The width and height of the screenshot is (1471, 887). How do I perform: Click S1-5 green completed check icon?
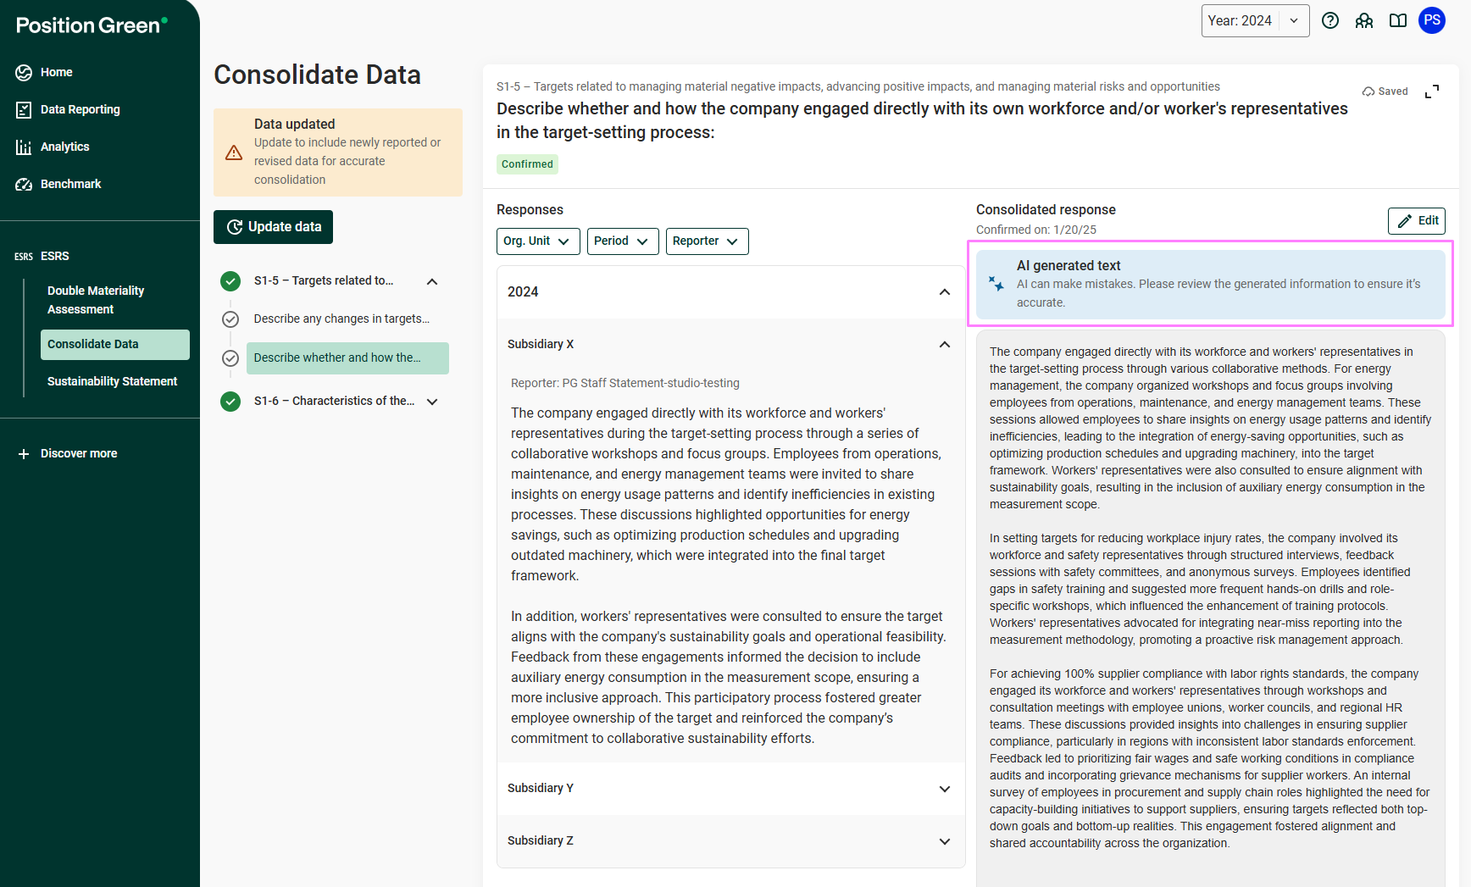click(230, 281)
